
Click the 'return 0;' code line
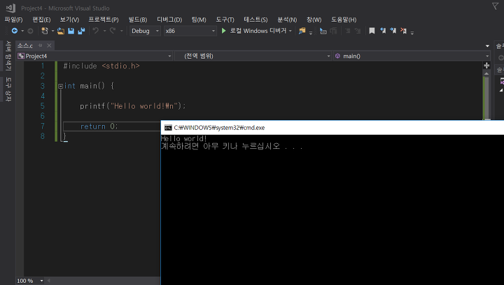(x=99, y=126)
